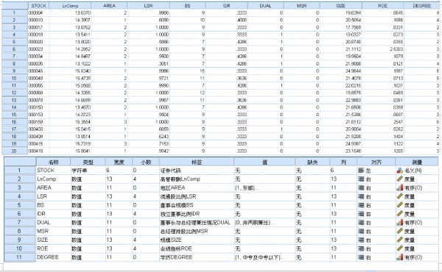Open value labels for DEGREE variable

point(264,257)
